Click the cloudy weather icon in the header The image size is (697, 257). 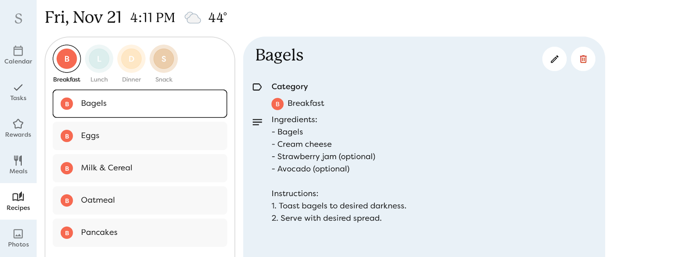(x=193, y=17)
